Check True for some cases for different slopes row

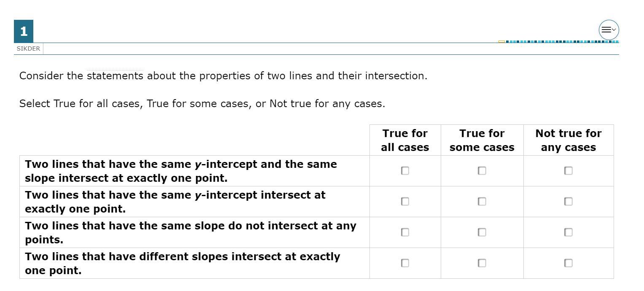coord(482,263)
